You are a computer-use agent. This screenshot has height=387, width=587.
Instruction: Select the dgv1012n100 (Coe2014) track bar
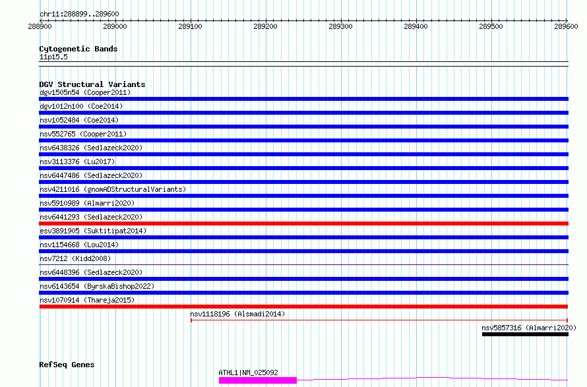tap(303, 113)
